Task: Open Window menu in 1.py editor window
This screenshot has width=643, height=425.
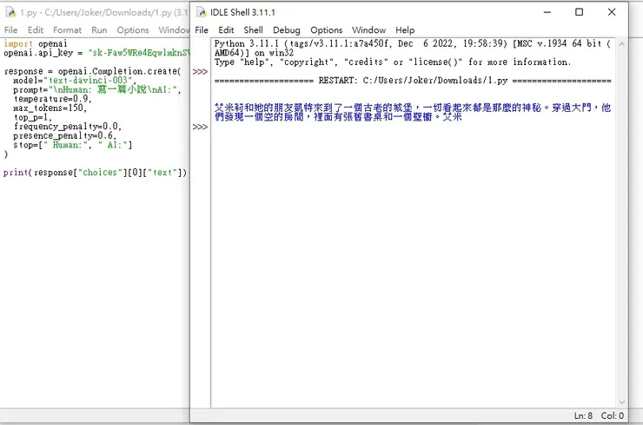Action: point(175,29)
